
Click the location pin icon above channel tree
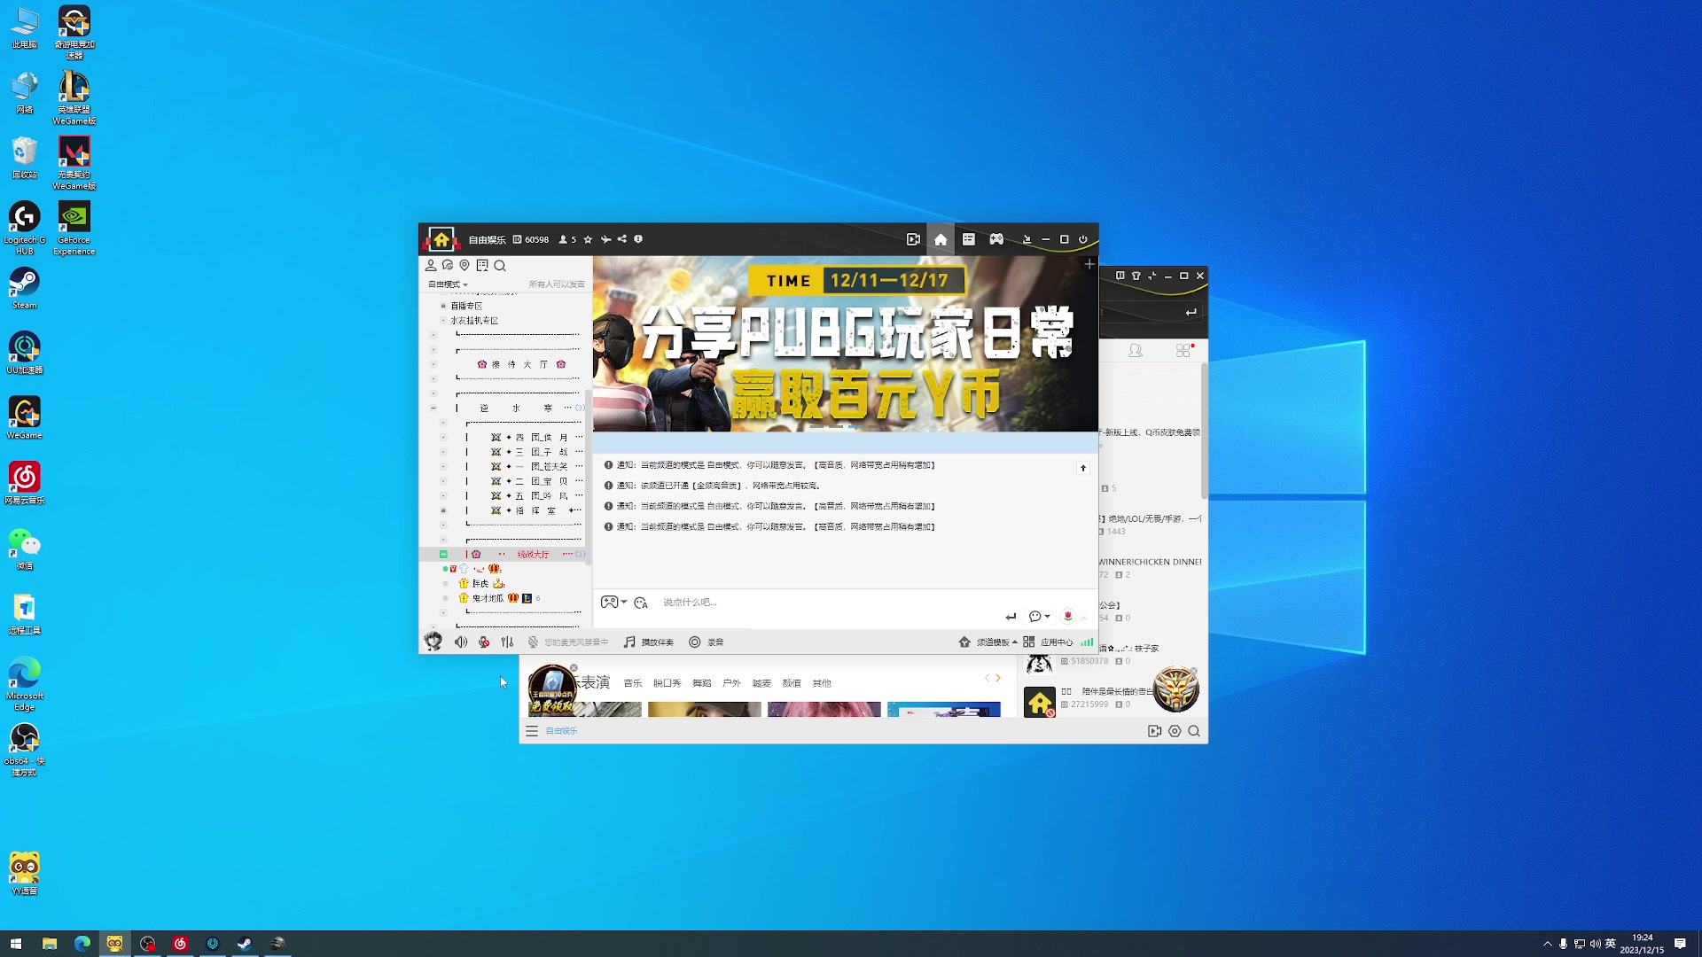click(465, 265)
